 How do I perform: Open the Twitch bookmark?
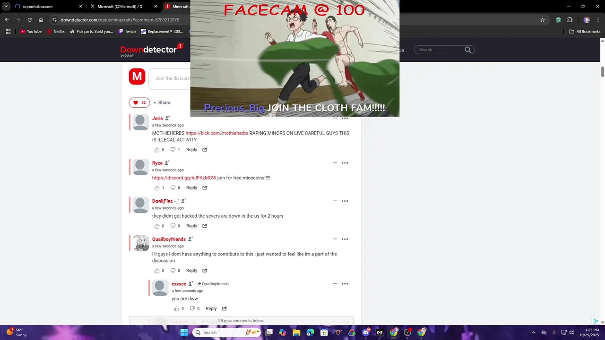tap(127, 32)
